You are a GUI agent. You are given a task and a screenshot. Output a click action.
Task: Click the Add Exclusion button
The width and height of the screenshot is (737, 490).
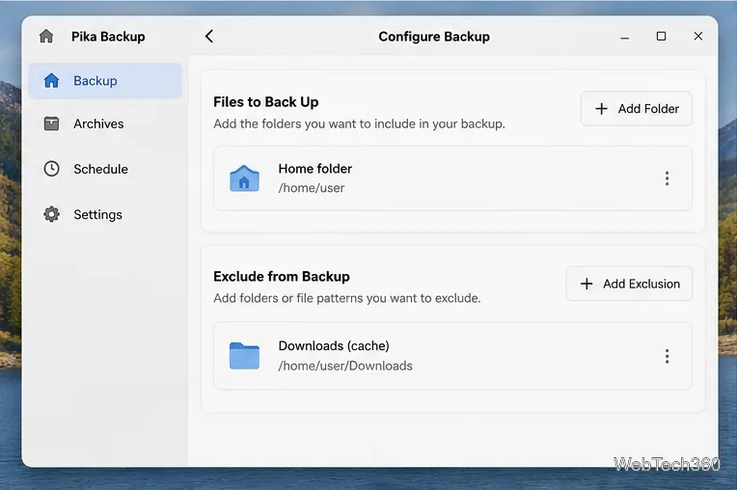(x=629, y=284)
